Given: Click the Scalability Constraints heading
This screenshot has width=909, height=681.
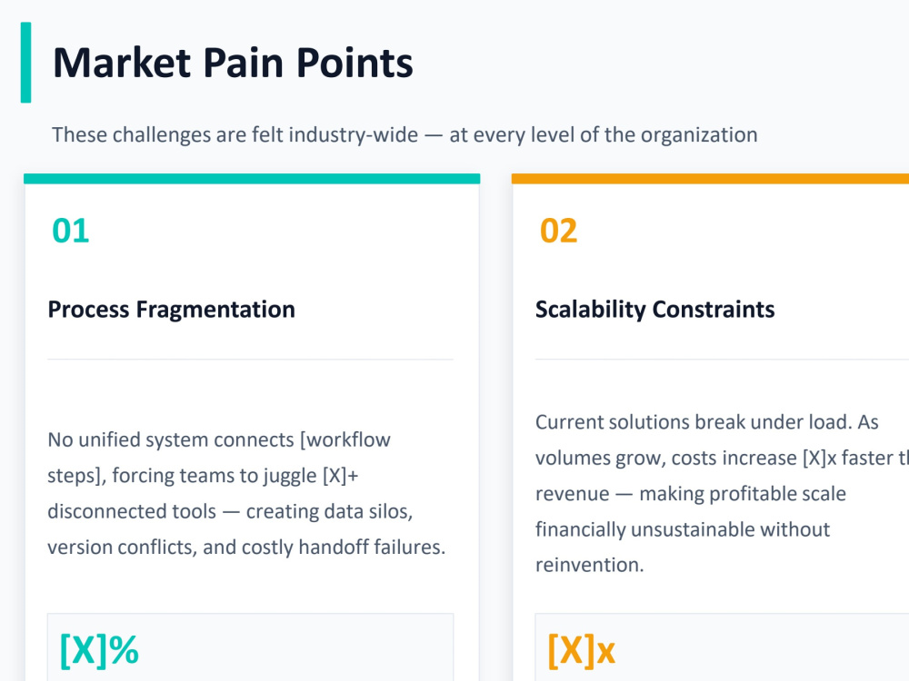Looking at the screenshot, I should pyautogui.click(x=655, y=310).
